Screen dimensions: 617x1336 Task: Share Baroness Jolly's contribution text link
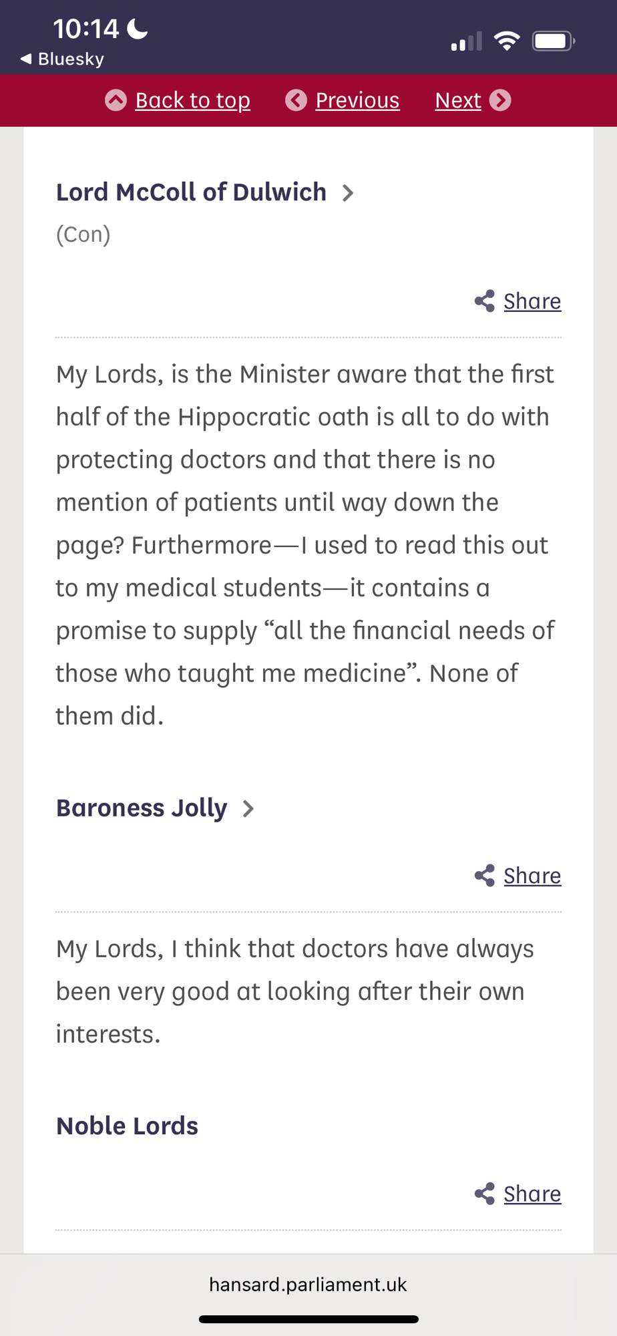pos(532,876)
